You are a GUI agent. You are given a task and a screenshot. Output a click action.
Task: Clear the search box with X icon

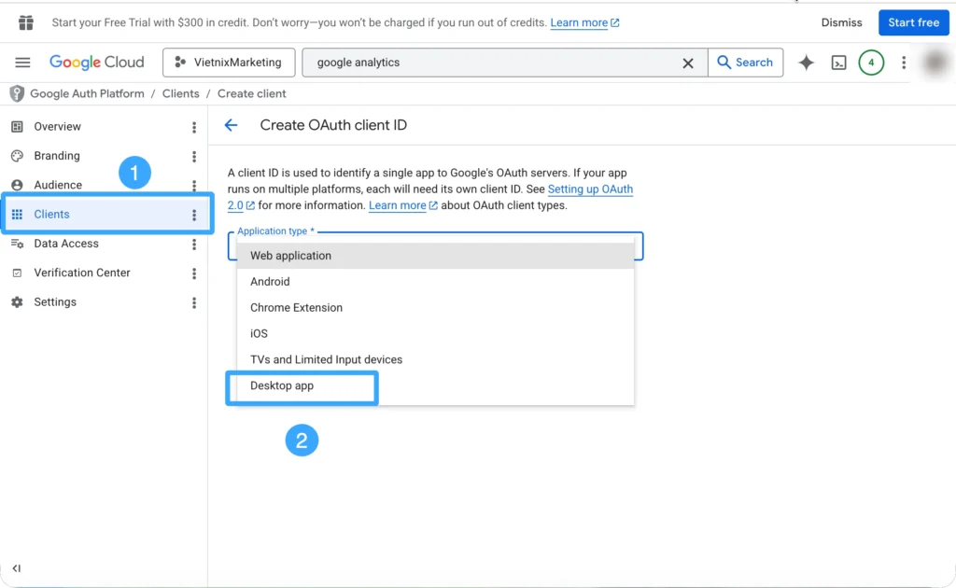coord(688,63)
